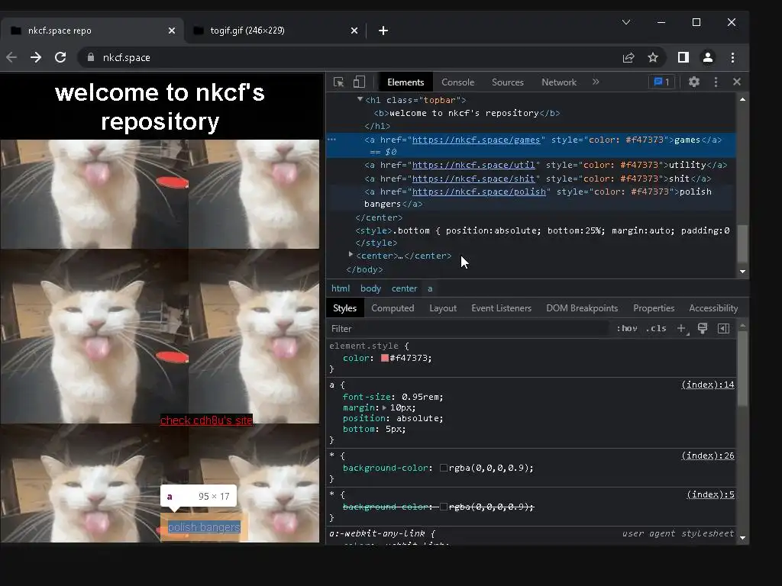Click the 'check cdh8u's site' link
This screenshot has width=782, height=586.
tap(206, 420)
